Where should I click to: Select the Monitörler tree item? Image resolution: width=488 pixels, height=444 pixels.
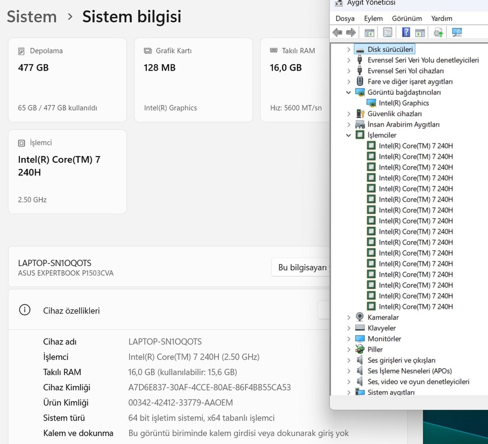384,339
